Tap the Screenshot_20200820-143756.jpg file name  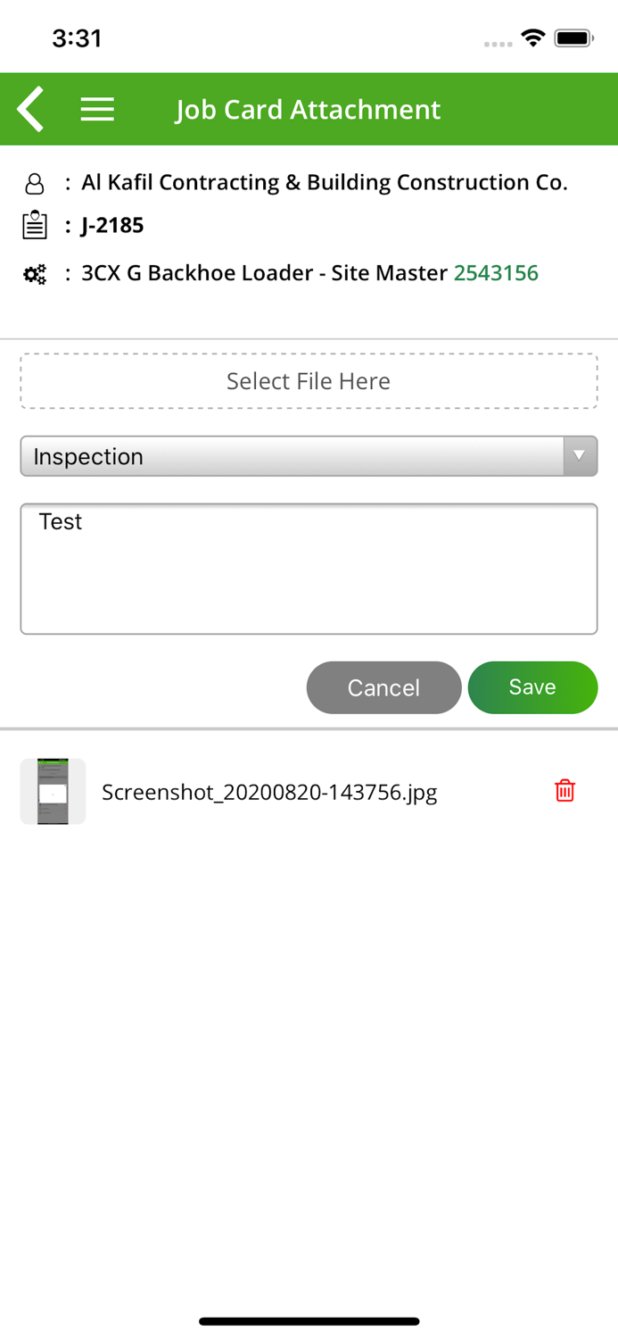point(269,793)
